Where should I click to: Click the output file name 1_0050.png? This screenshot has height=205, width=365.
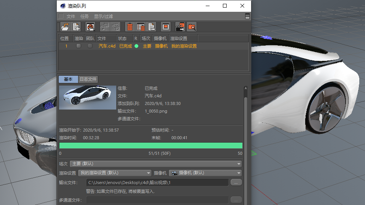point(156,111)
